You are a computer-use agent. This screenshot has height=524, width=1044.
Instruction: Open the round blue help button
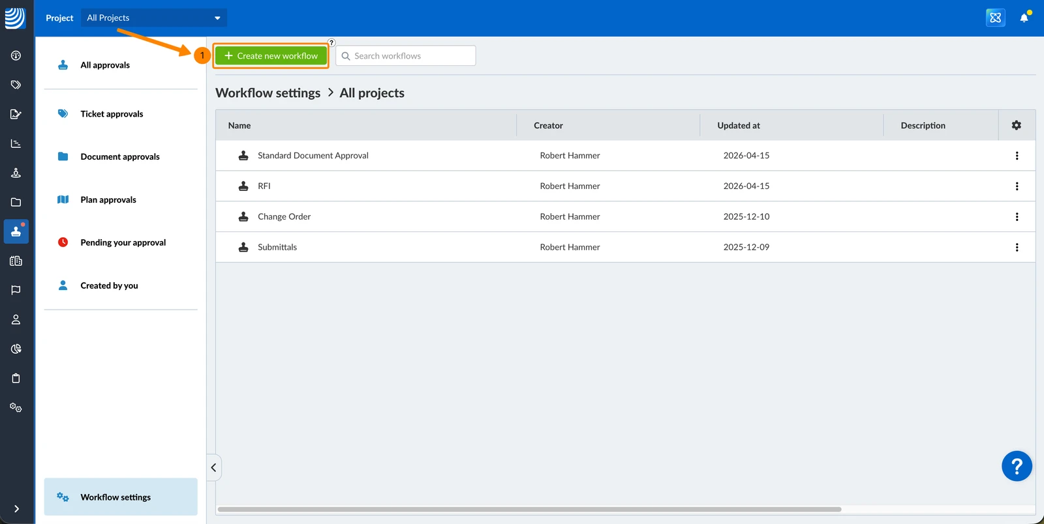(1017, 466)
